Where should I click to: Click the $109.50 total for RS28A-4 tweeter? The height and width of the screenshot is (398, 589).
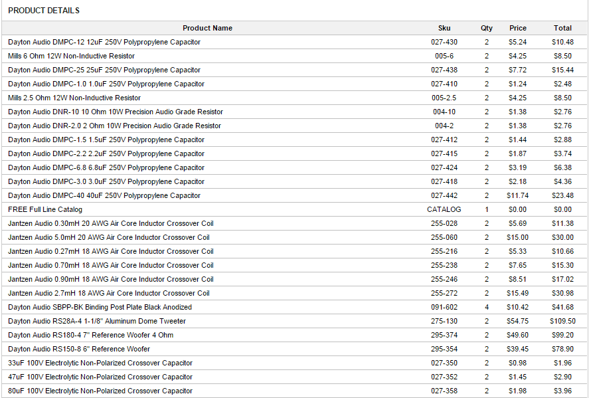click(562, 321)
